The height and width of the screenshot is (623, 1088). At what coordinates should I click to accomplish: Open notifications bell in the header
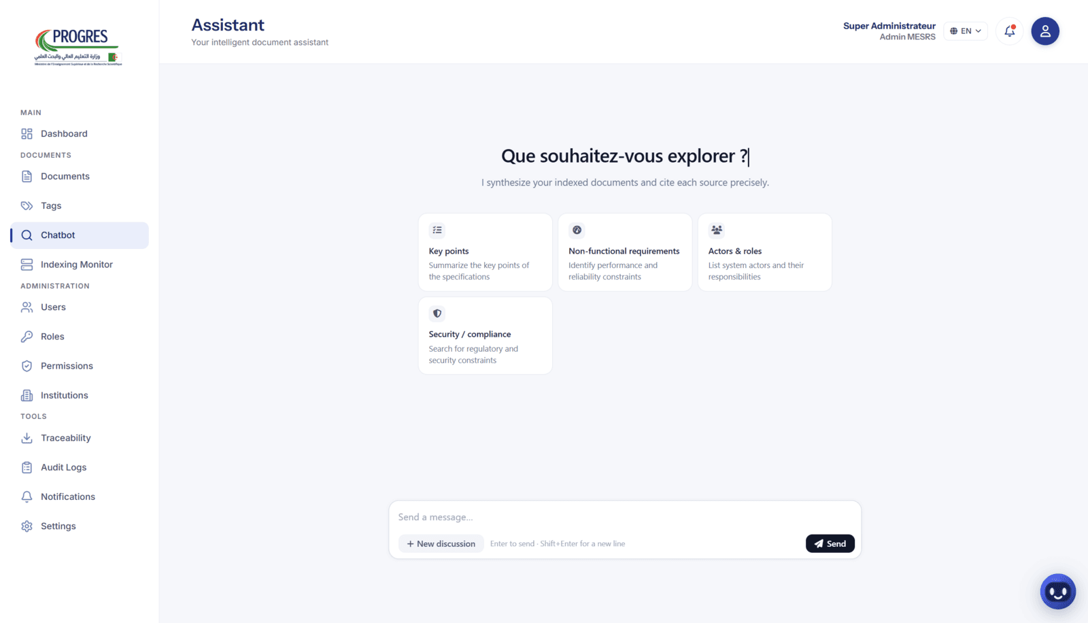(1010, 31)
